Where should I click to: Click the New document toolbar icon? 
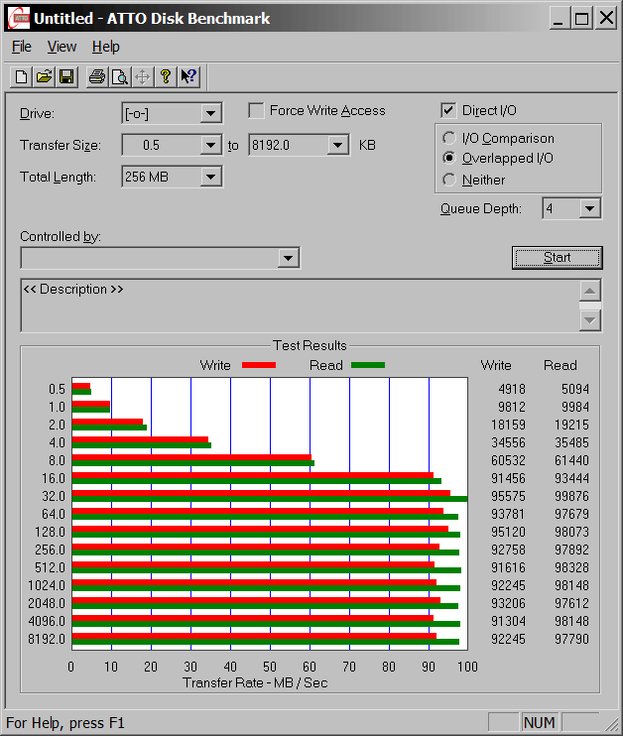click(x=22, y=76)
